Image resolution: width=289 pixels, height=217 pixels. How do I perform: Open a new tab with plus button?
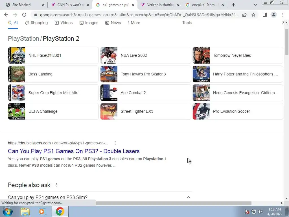pos(233,5)
